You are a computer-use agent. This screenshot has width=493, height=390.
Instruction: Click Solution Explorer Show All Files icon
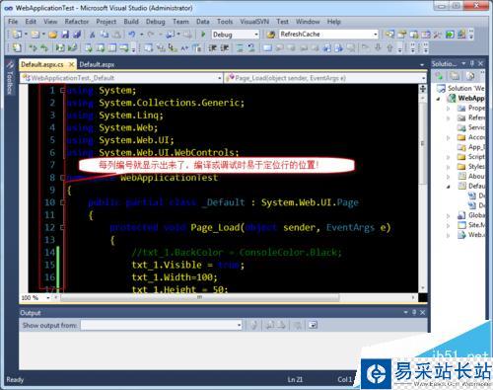click(x=455, y=76)
